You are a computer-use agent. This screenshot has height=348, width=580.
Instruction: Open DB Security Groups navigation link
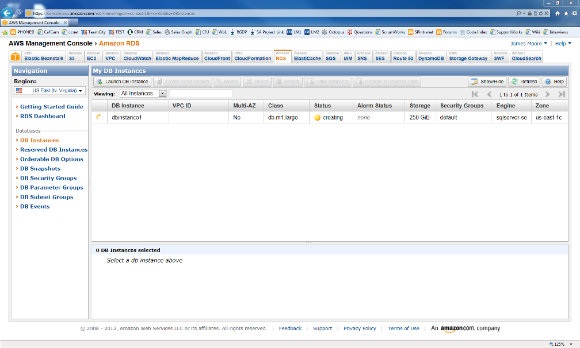click(x=48, y=178)
